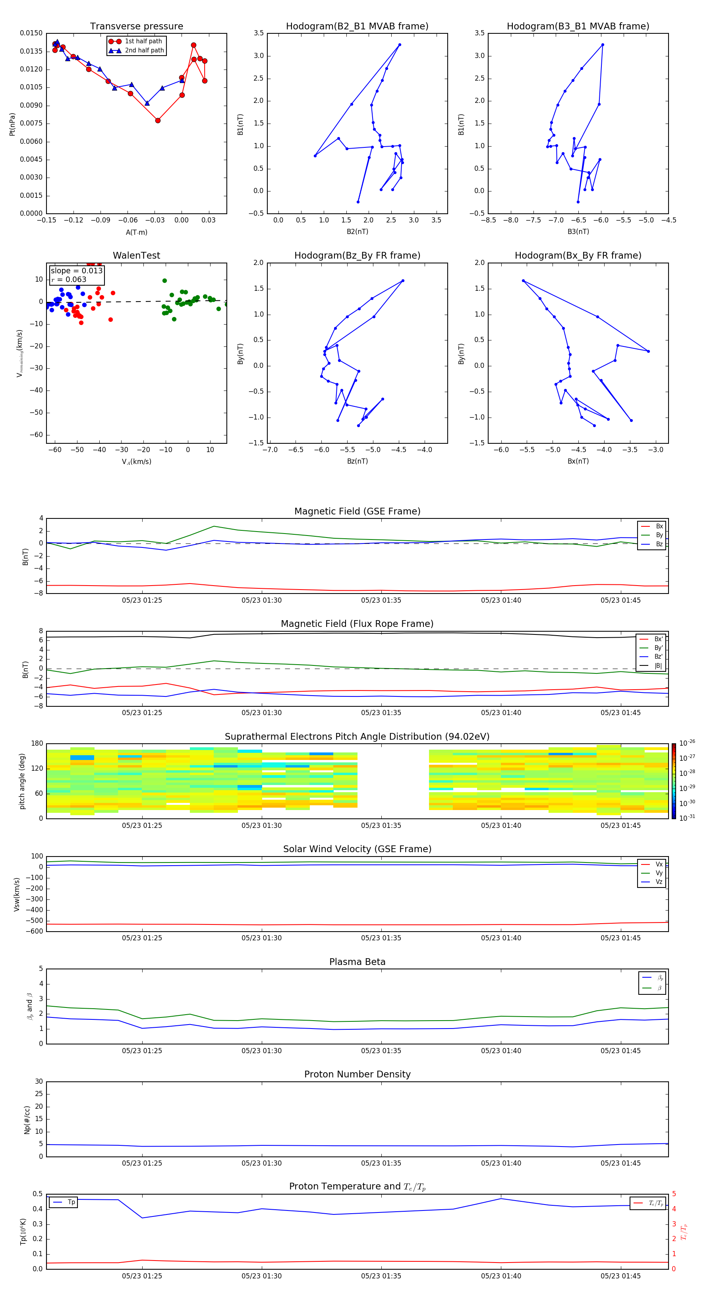Select the "slope = 0.013" annotation
715x1311 pixels.
[77, 271]
